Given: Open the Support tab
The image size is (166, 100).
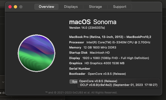Looking at the screenshot, I should click(120, 7).
